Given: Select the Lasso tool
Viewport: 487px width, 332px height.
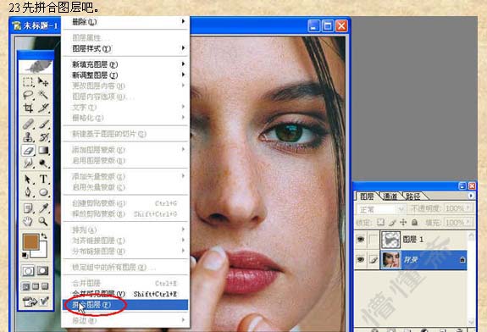Looking at the screenshot, I should (28, 95).
